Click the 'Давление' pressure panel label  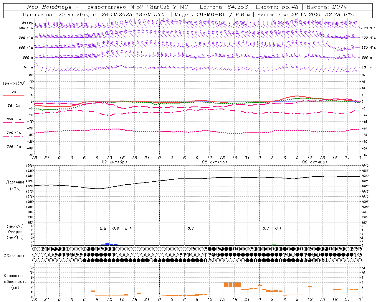(x=15, y=182)
